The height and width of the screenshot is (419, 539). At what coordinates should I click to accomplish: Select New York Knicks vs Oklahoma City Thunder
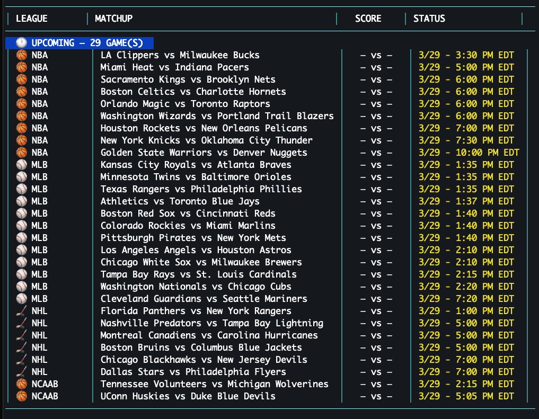[x=207, y=140]
